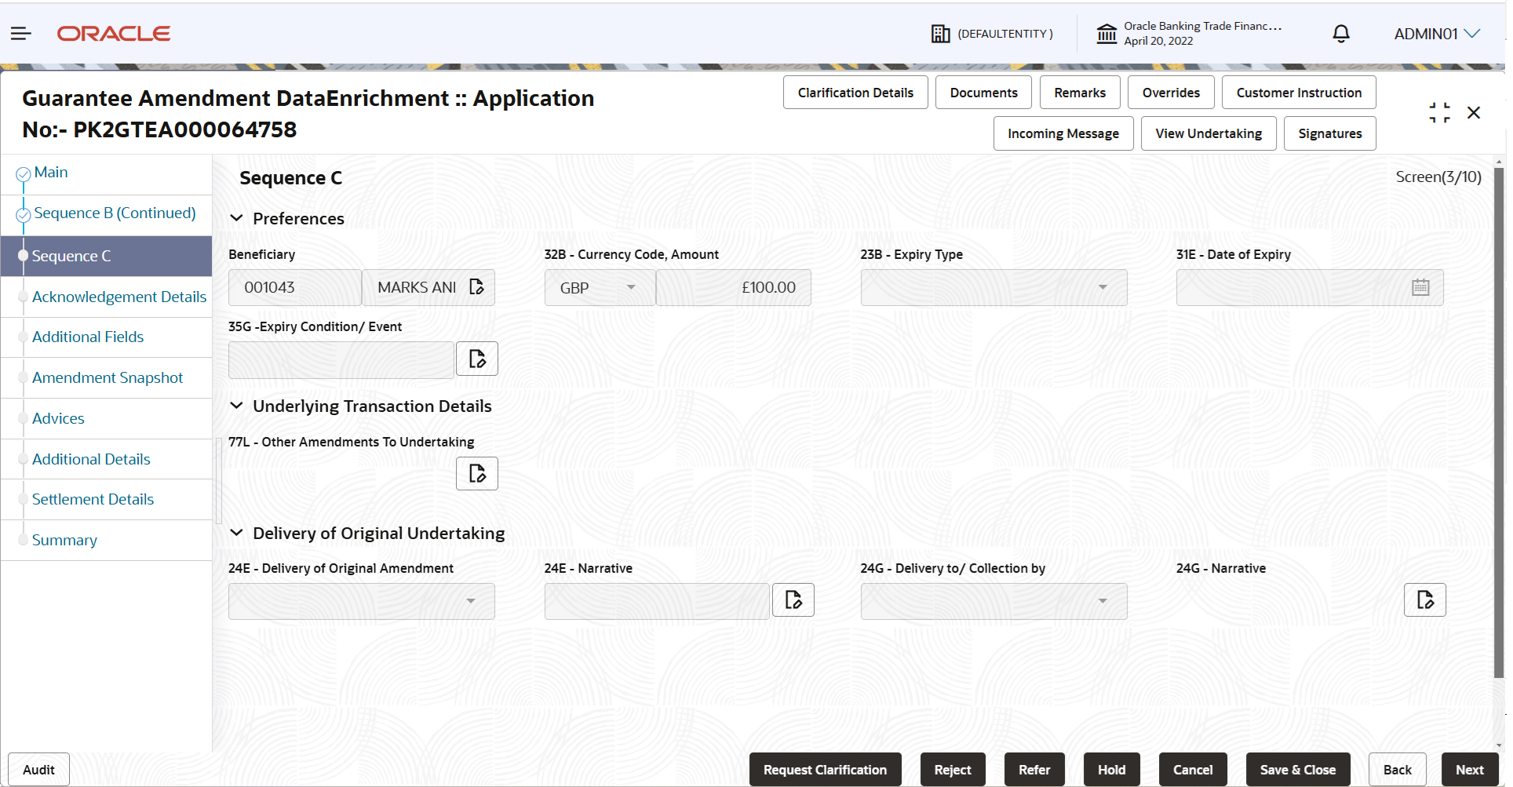This screenshot has width=1513, height=787.
Task: Open the hamburger navigation menu
Action: pos(21,34)
